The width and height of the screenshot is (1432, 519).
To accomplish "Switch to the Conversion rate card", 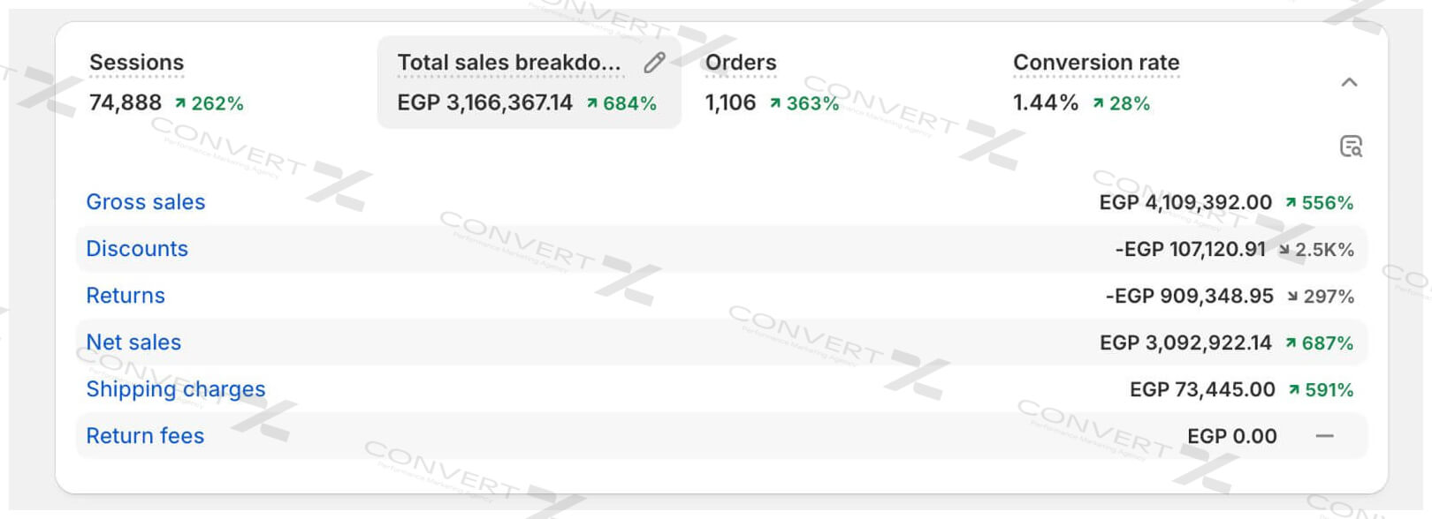I will (1096, 63).
